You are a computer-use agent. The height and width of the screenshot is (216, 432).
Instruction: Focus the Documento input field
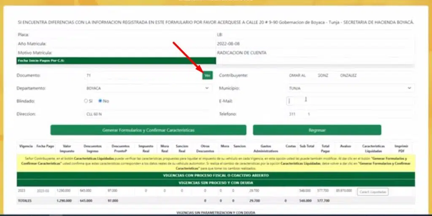click(x=143, y=75)
